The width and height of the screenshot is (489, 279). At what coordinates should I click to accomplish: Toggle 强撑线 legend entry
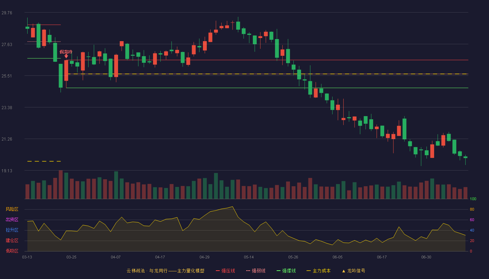(286, 271)
